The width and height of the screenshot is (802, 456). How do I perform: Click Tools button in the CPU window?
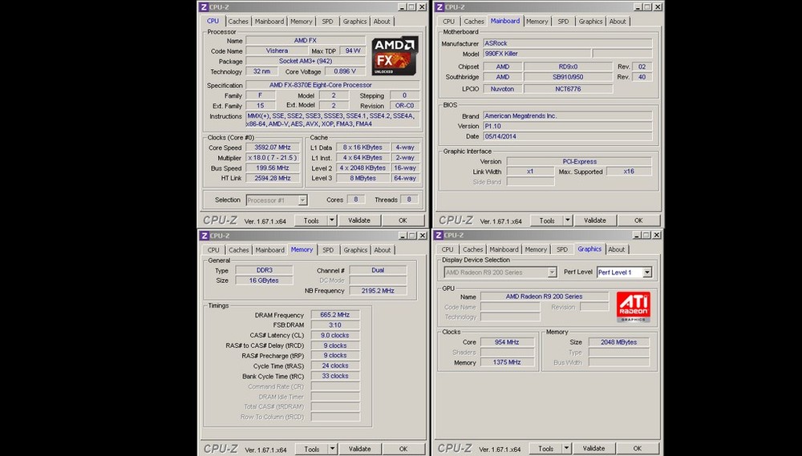pos(311,220)
